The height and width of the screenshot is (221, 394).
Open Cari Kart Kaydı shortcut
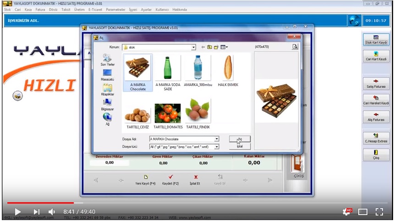tap(376, 56)
